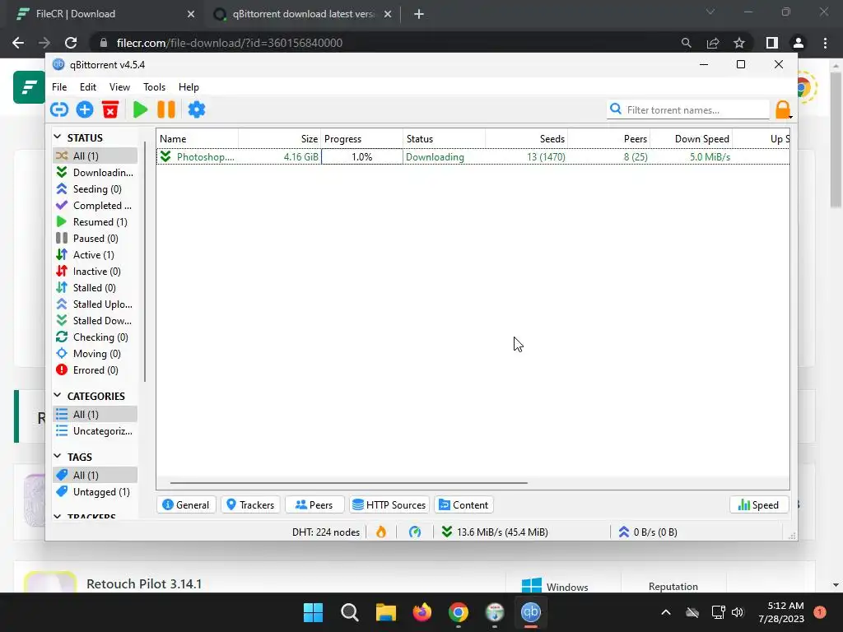Select the Errored (0) filter
This screenshot has height=632, width=843.
pyautogui.click(x=95, y=370)
